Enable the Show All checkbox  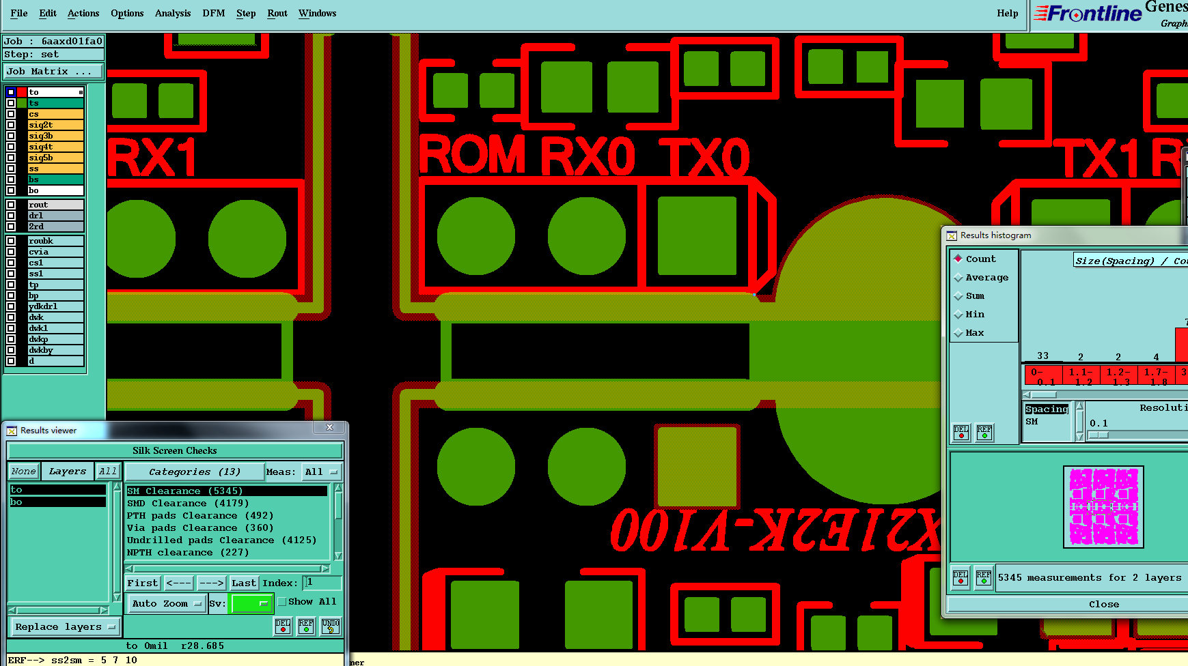coord(282,602)
